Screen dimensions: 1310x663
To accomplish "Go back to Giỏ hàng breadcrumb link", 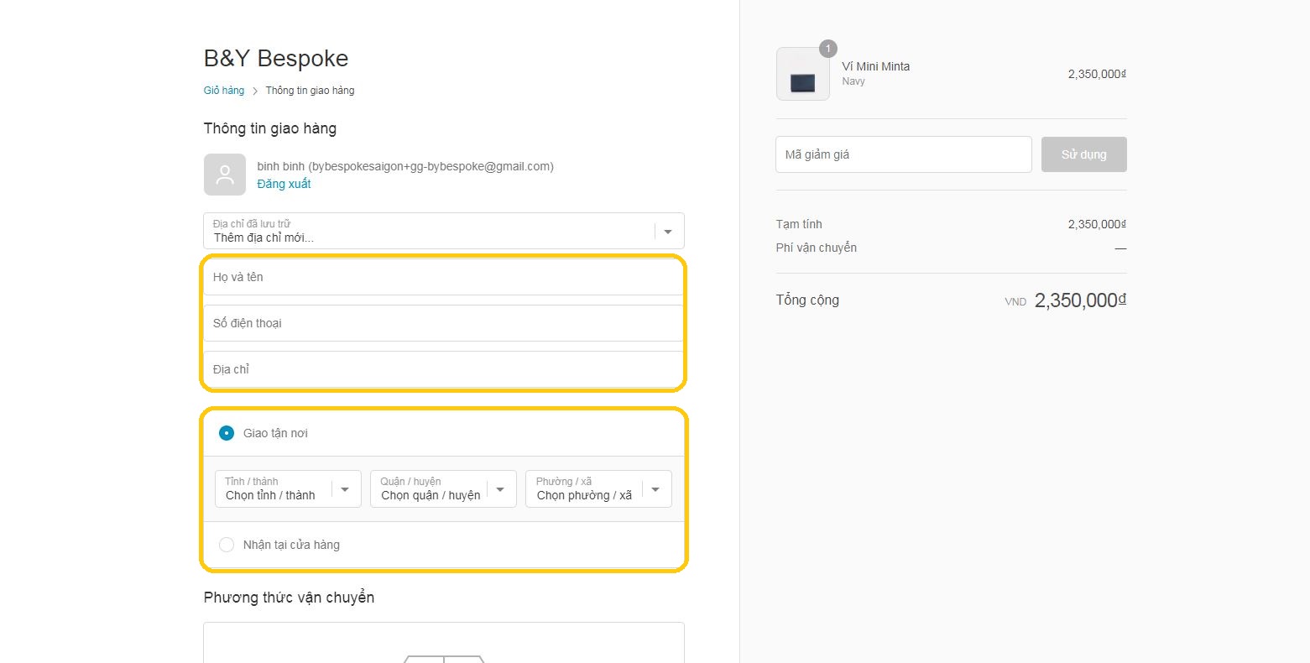I will 224,91.
